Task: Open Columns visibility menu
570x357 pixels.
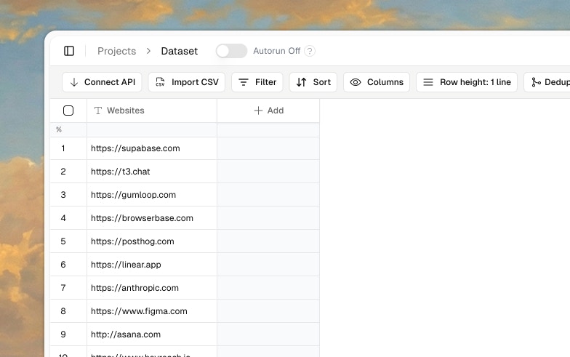Action: tap(377, 82)
